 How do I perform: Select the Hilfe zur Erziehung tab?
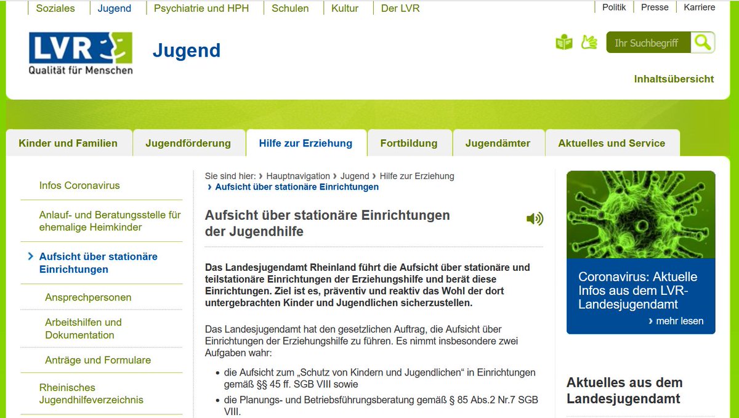[x=306, y=143]
